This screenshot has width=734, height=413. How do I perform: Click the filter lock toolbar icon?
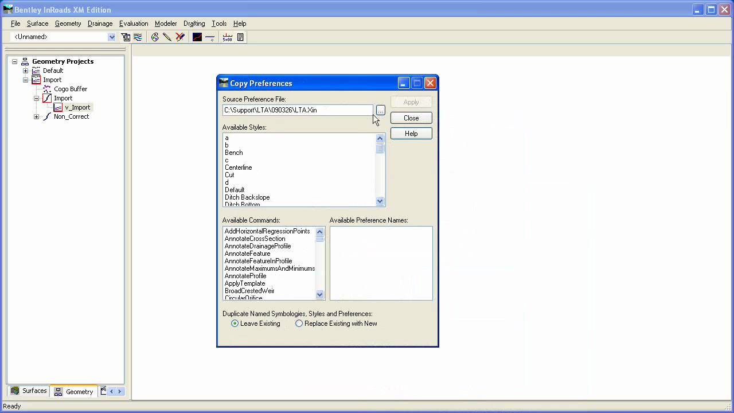(x=126, y=37)
